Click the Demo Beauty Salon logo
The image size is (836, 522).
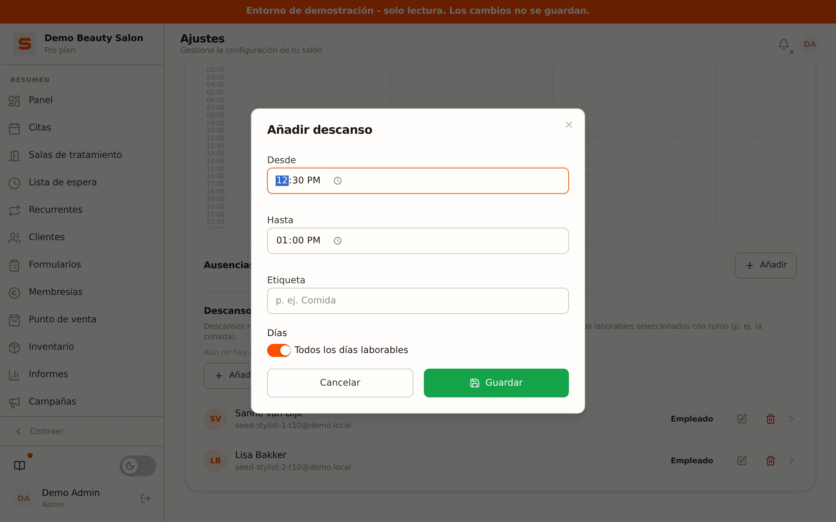tap(24, 44)
